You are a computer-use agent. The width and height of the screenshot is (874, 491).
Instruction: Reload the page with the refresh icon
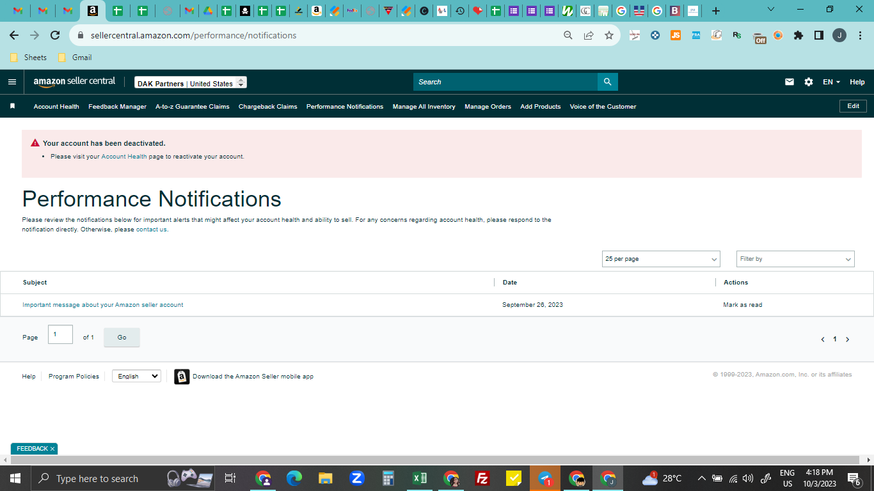(x=55, y=35)
